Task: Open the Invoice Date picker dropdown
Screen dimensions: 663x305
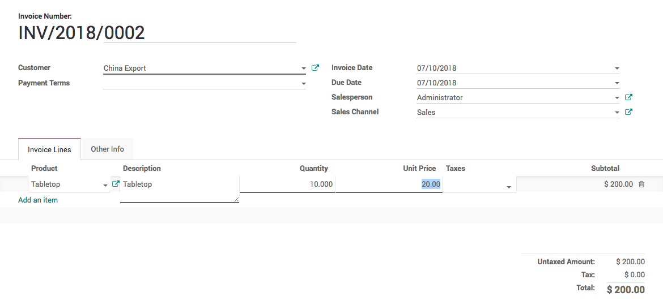Action: pos(617,68)
